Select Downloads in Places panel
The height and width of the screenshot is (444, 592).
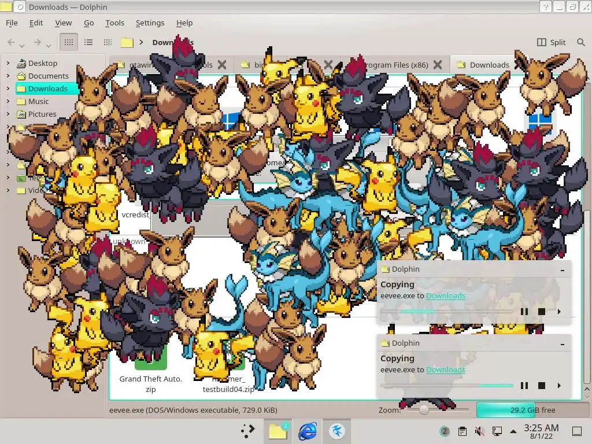(47, 88)
